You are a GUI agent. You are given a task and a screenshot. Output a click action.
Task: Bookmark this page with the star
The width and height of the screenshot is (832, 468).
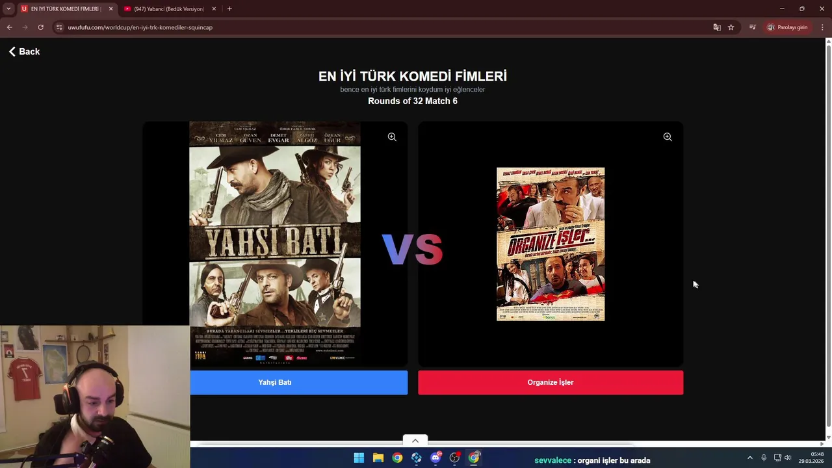[x=731, y=27]
